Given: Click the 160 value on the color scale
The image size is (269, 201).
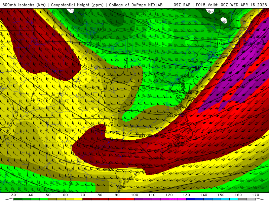Looking at the screenshot, I should coord(238,195).
